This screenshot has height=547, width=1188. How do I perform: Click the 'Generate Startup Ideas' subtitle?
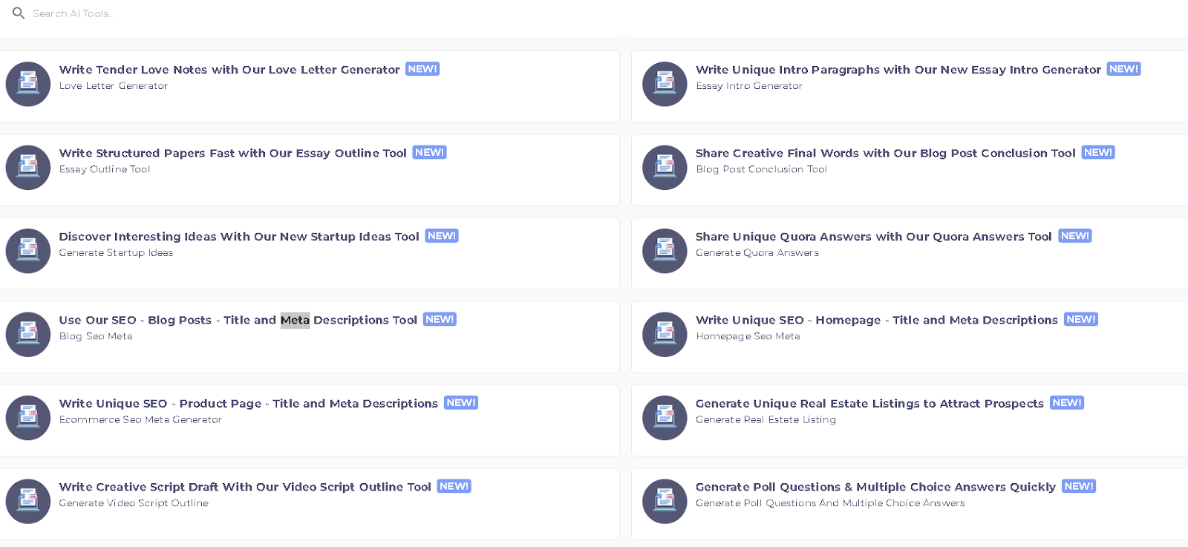coord(116,253)
